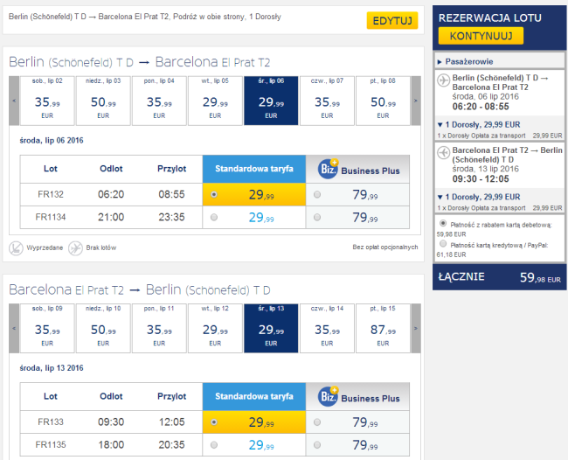Viewport: 568px width, 460px height.
Task: Click the Wyprzedane sold-out legend icon
Action: coord(16,248)
